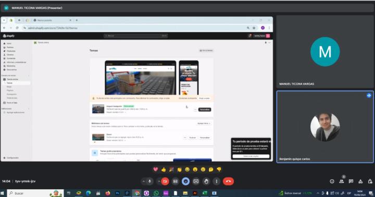Show the participants people panel
This screenshot has width=375, height=197.
click(x=342, y=181)
